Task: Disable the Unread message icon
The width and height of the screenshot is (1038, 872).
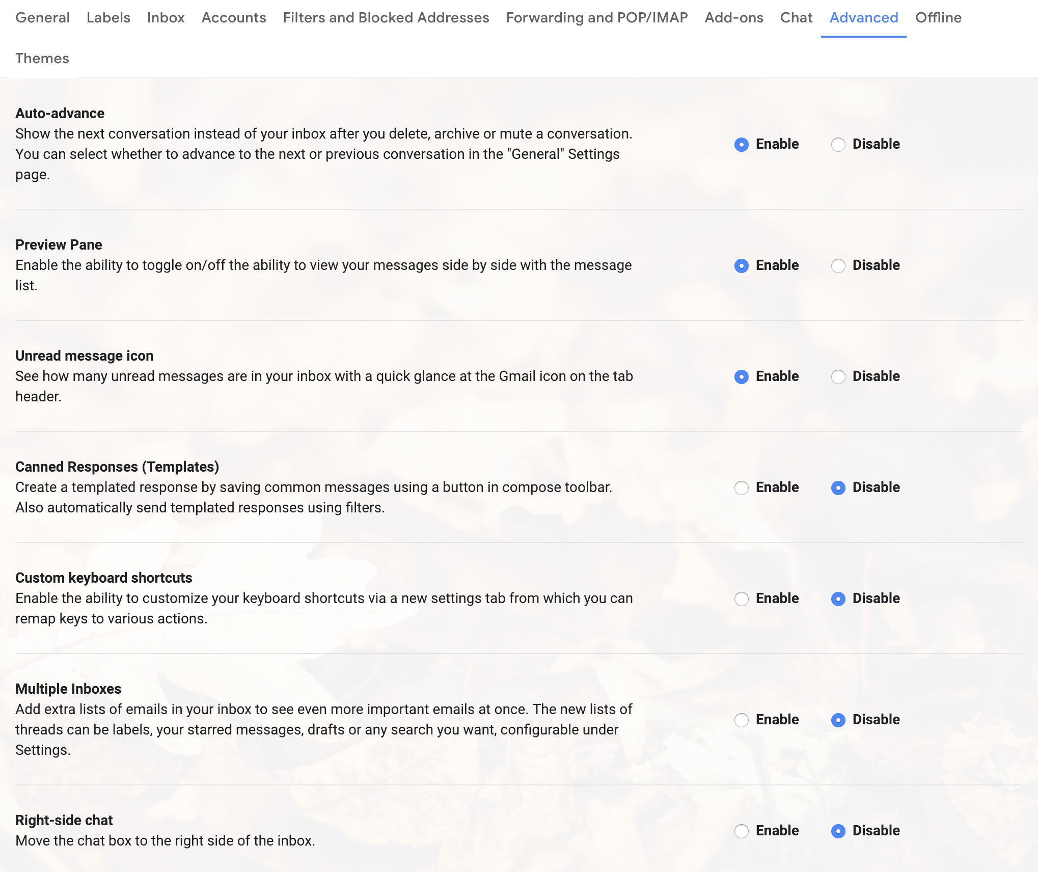Action: click(x=838, y=377)
